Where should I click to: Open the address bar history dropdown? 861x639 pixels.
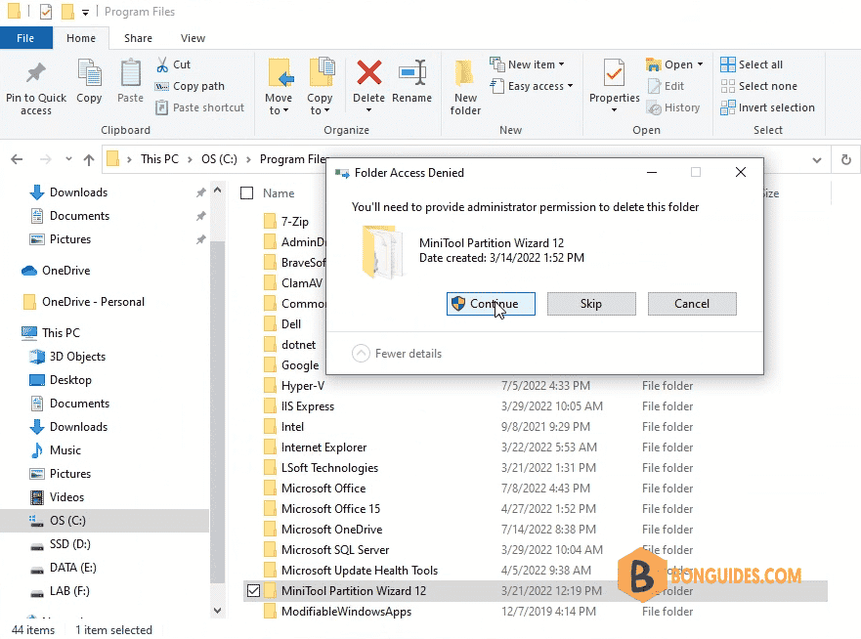817,160
